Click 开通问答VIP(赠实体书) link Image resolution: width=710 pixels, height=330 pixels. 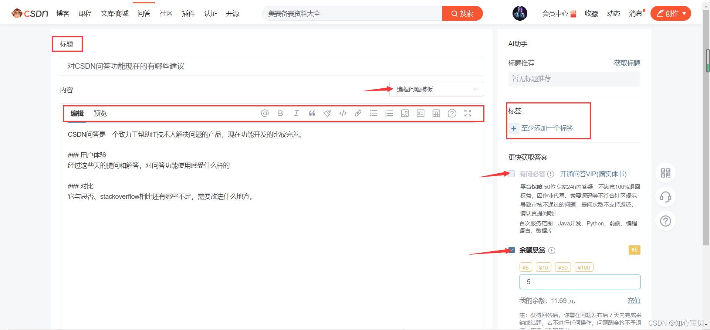tap(593, 174)
